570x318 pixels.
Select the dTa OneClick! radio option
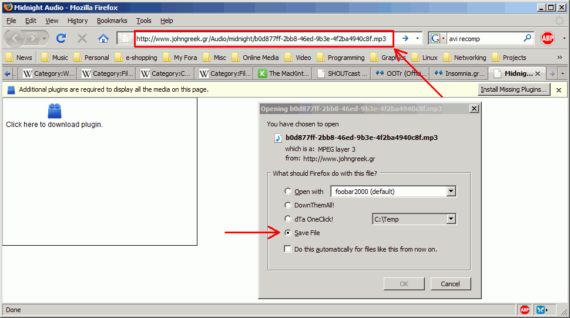[x=288, y=219]
